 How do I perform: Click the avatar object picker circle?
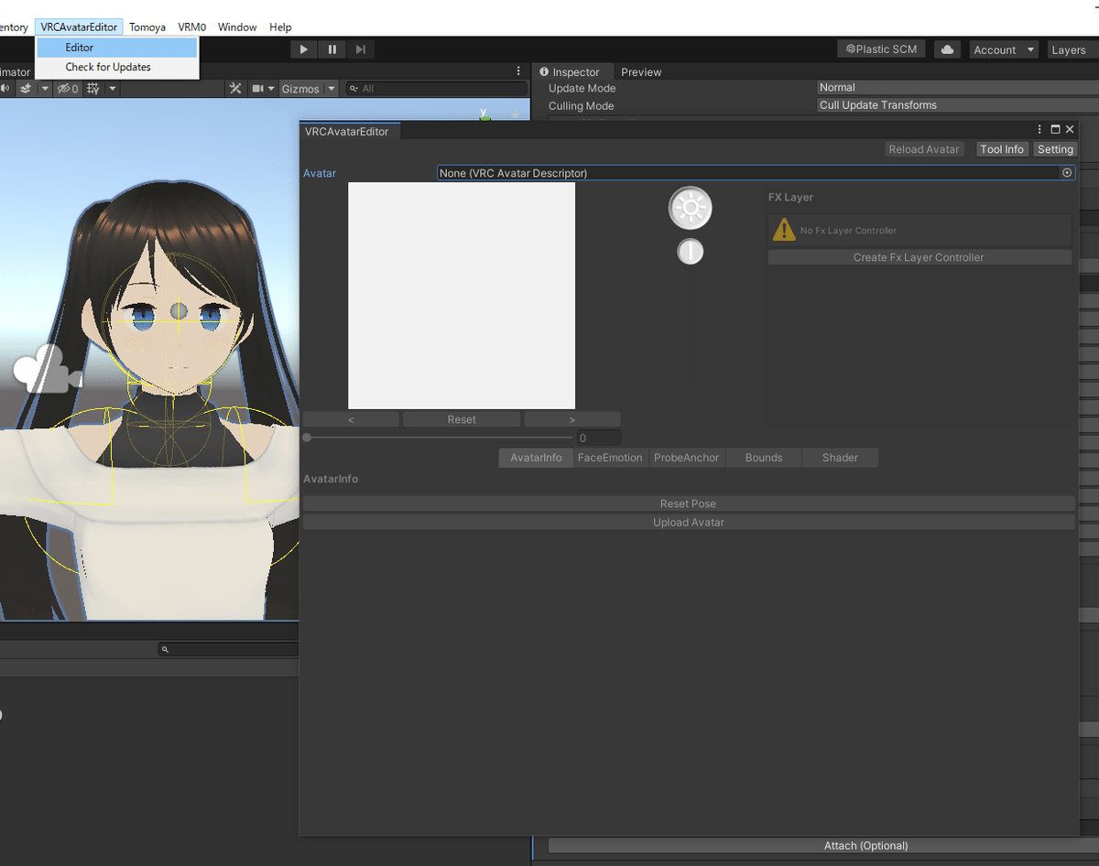1067,172
